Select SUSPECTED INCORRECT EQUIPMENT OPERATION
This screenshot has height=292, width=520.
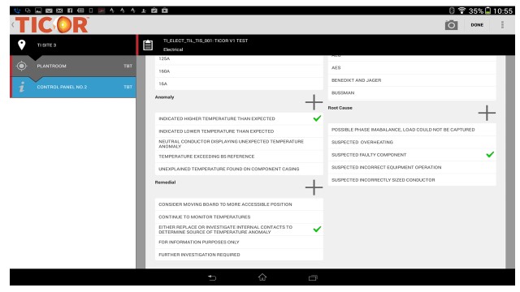412,167
